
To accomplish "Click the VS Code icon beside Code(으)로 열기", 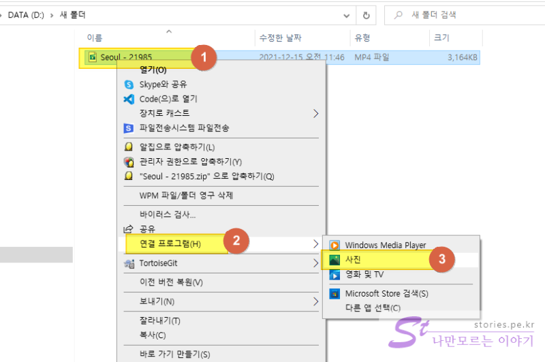I will pyautogui.click(x=129, y=99).
